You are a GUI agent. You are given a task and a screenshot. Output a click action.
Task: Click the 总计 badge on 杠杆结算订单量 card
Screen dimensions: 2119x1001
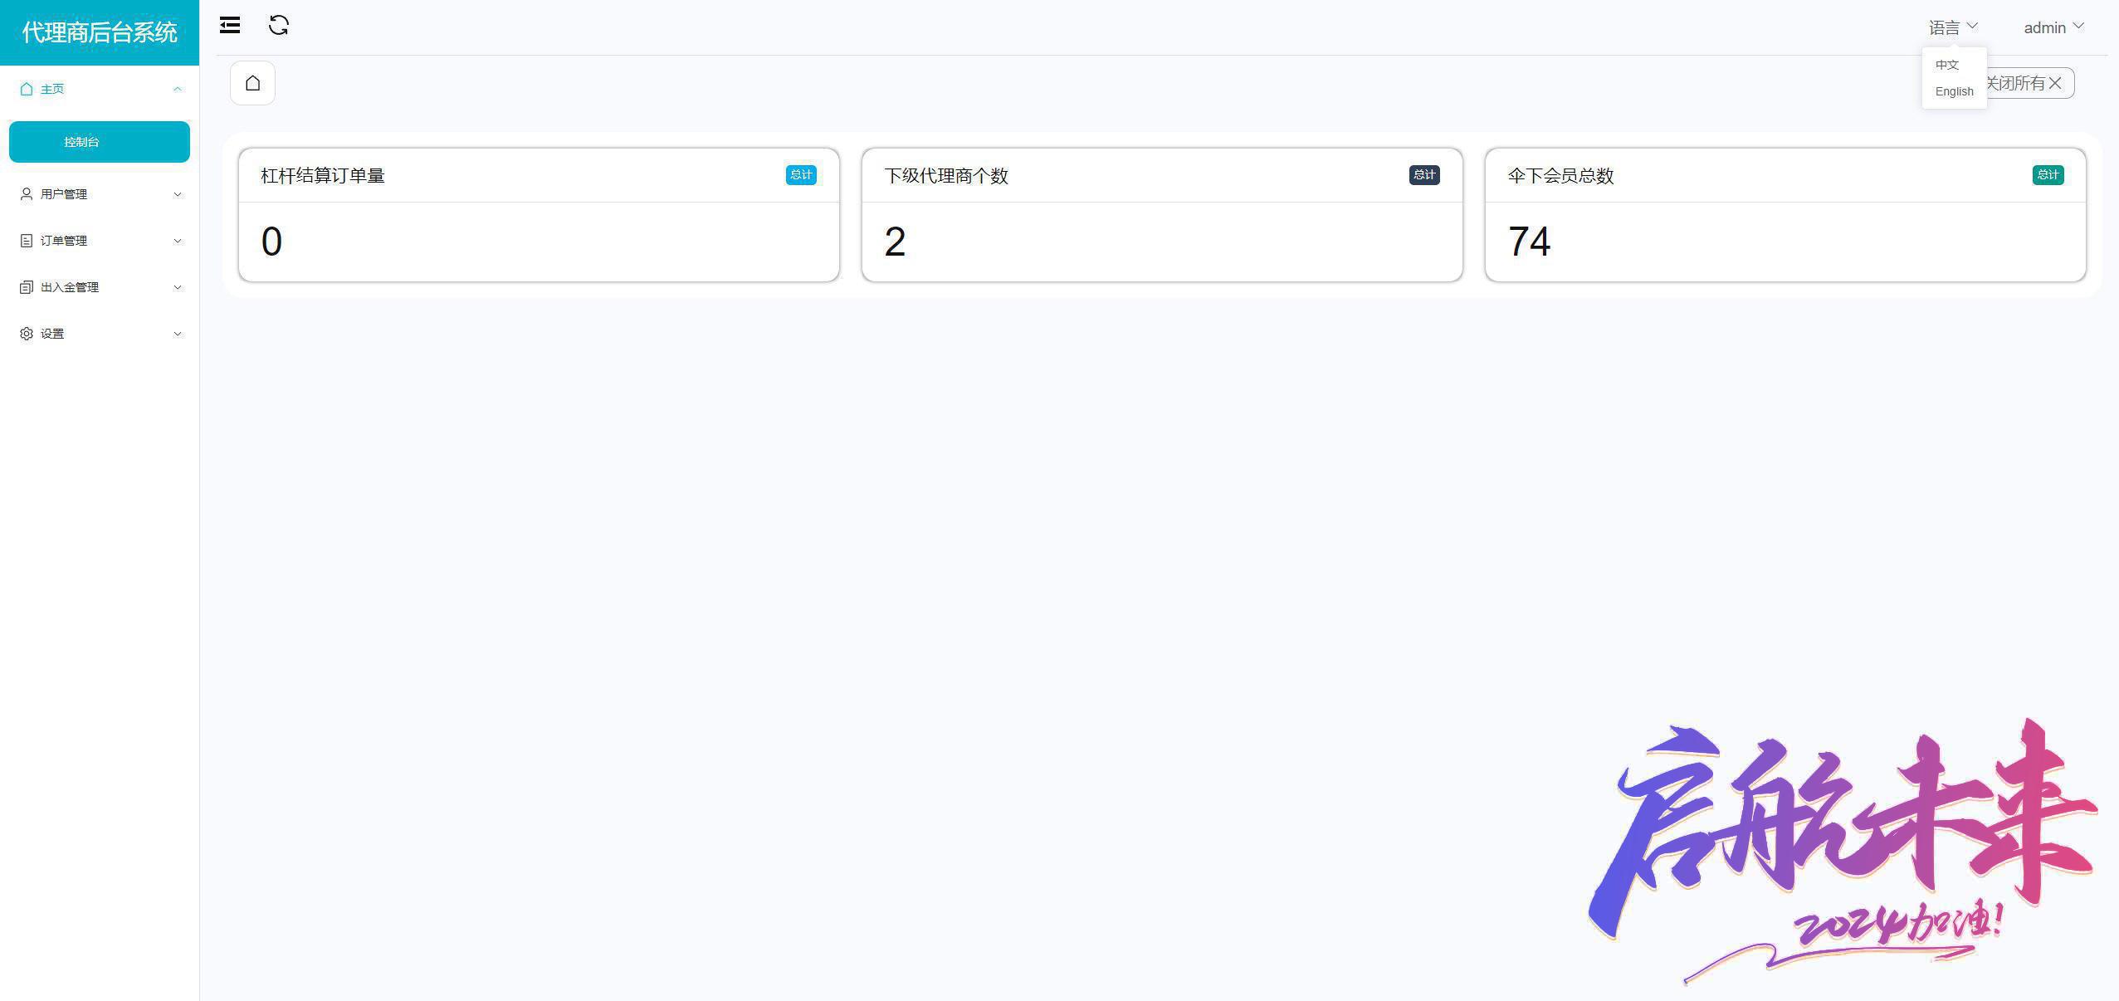click(x=801, y=175)
